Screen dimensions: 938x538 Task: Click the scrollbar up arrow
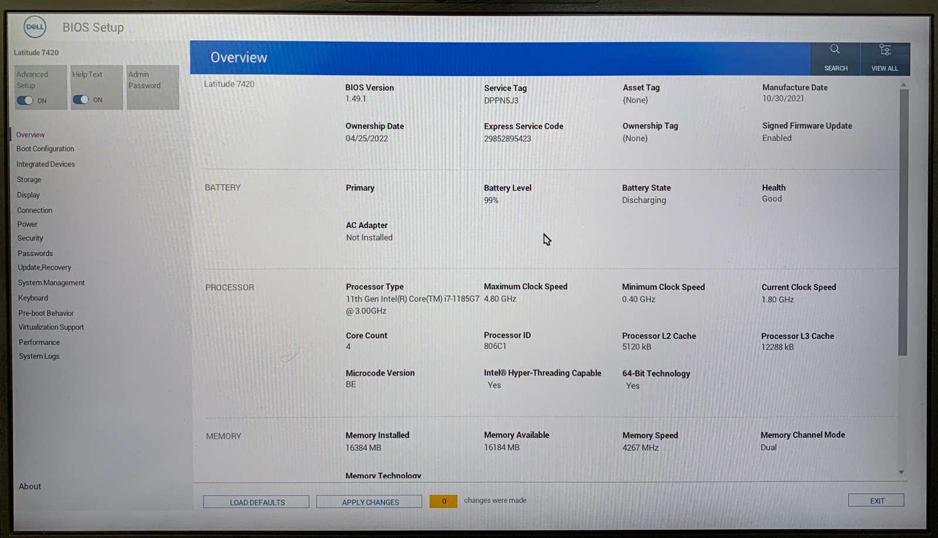(x=903, y=85)
